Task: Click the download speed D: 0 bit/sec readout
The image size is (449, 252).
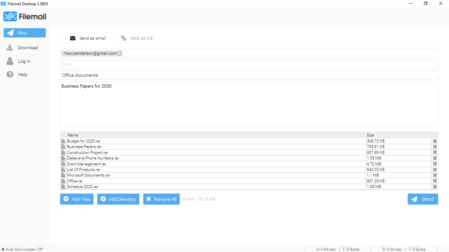Action: click(x=392, y=249)
